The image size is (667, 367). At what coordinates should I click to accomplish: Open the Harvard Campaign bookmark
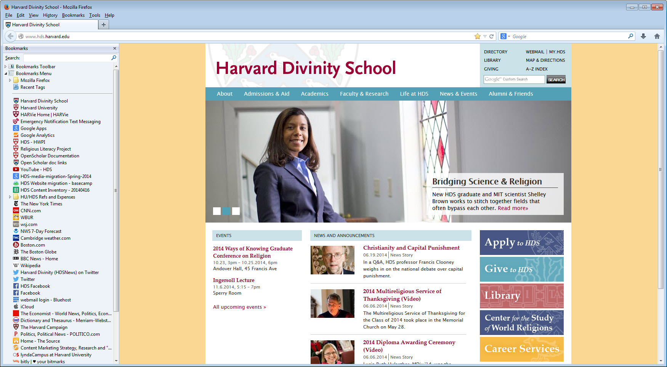click(44, 327)
